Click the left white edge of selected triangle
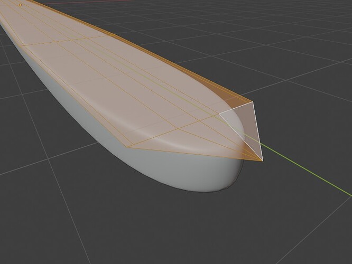352x264 pixels. [241, 137]
